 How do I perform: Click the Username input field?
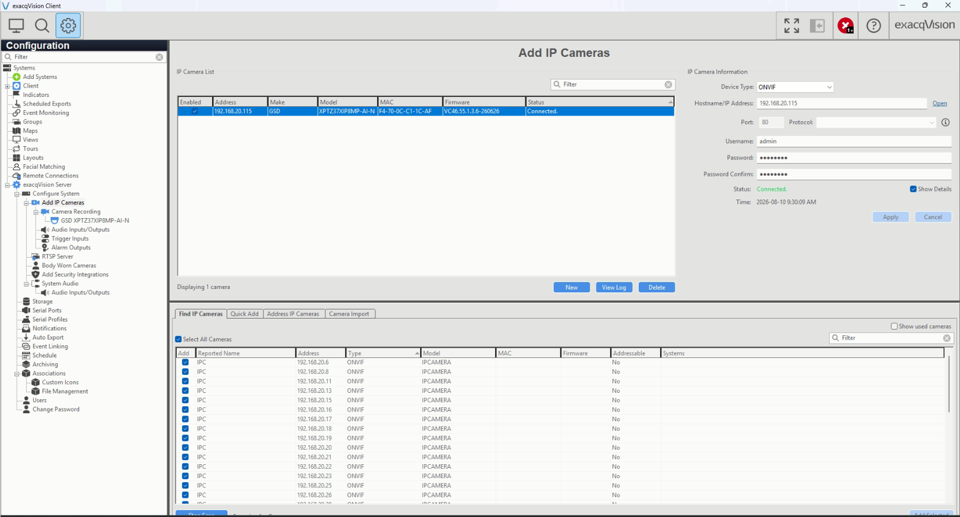(x=854, y=141)
